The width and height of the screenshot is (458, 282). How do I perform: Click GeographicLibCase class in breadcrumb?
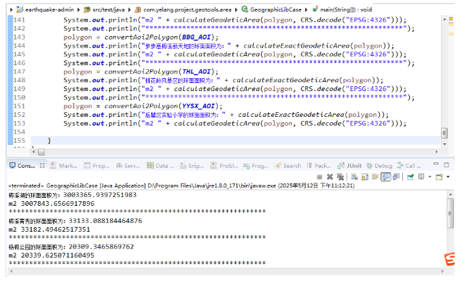[x=276, y=10]
